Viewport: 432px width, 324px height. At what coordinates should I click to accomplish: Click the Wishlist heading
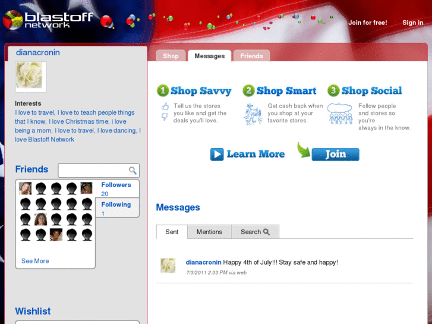coord(33,311)
